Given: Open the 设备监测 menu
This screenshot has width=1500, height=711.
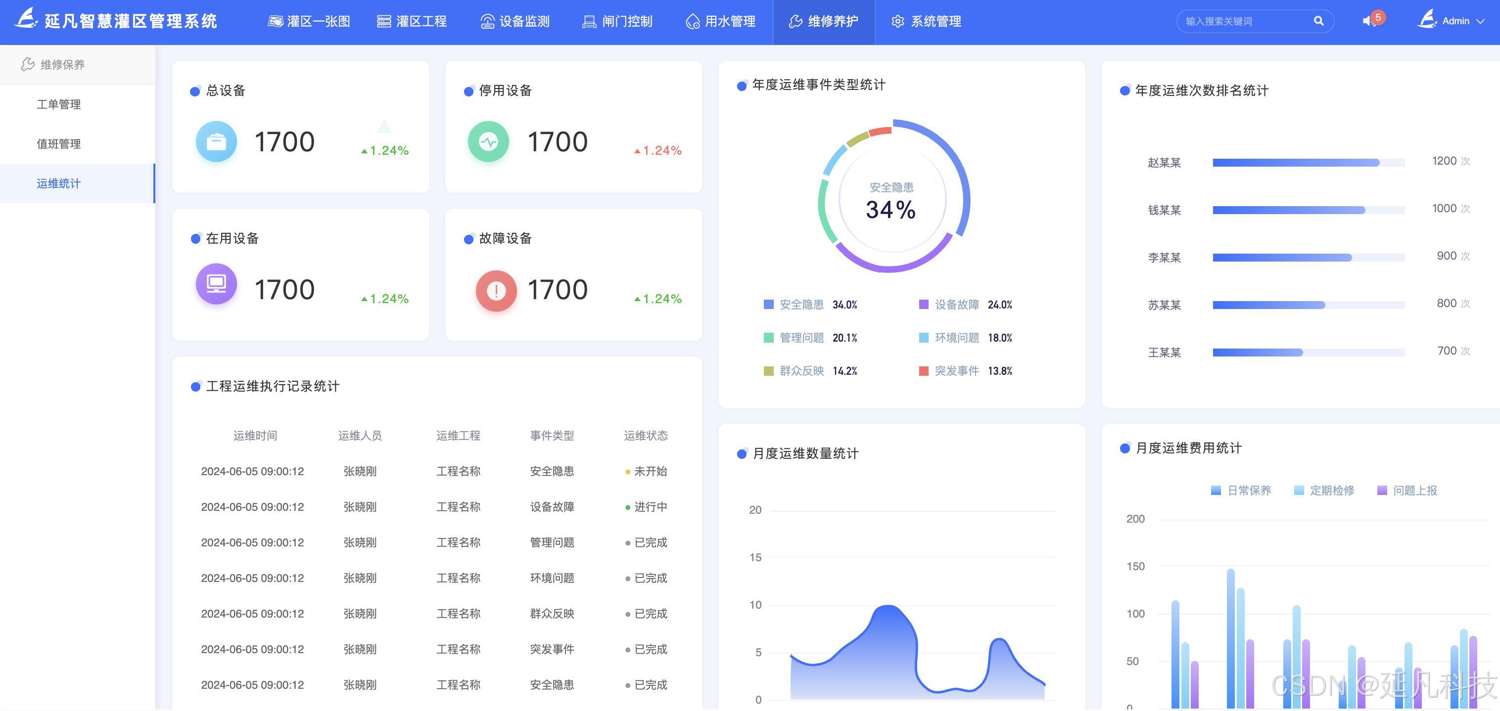Looking at the screenshot, I should click(515, 22).
